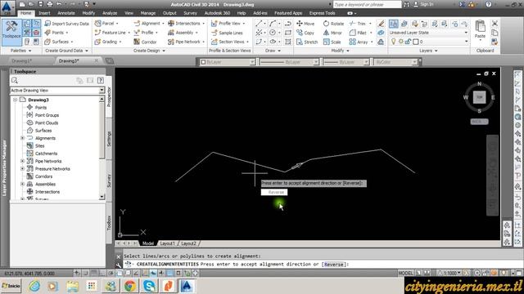Select Point Clouds in Prospector tree
The height and width of the screenshot is (294, 524).
tap(47, 122)
